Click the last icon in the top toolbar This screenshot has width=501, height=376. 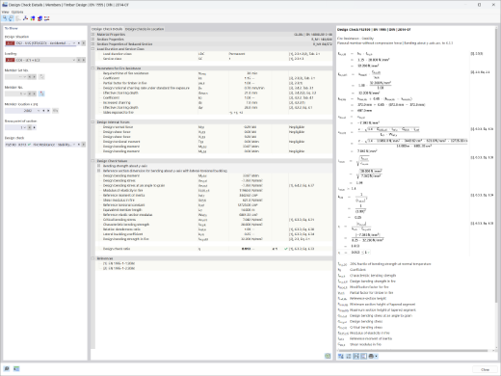47,18
